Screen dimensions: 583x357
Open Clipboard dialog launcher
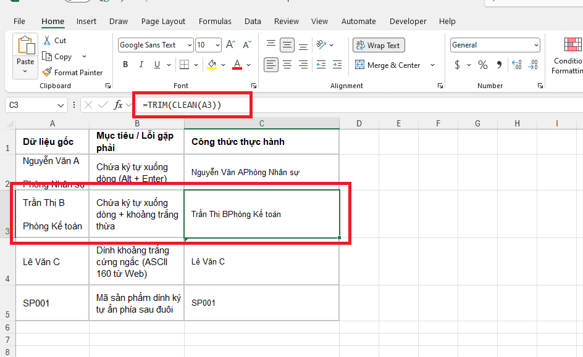click(108, 86)
